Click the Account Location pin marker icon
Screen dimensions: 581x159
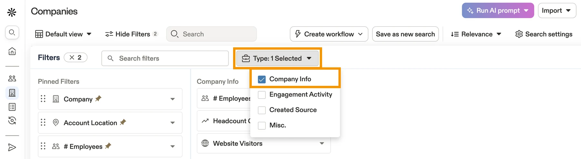56,123
